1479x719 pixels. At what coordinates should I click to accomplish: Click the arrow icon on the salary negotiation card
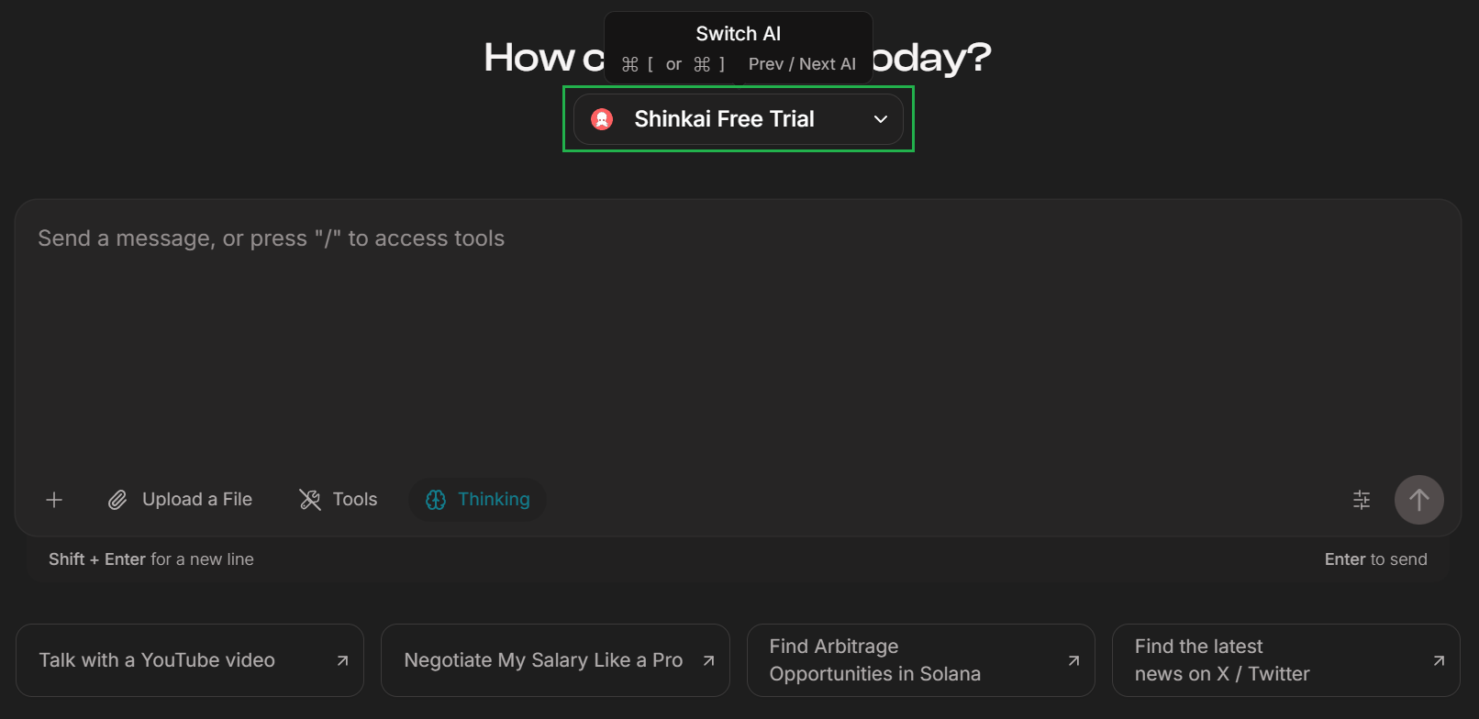pos(707,659)
